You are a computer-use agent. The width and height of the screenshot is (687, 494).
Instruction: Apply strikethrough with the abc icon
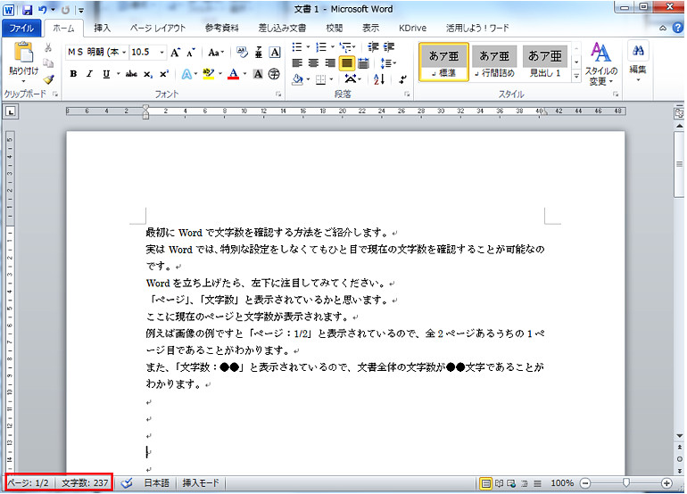click(131, 74)
